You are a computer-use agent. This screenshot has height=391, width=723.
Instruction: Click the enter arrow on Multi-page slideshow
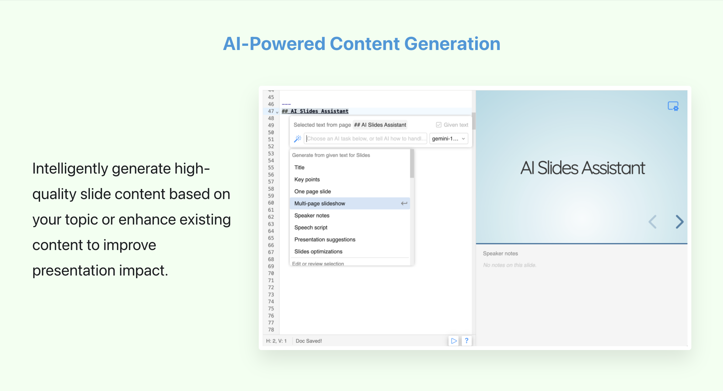(404, 203)
